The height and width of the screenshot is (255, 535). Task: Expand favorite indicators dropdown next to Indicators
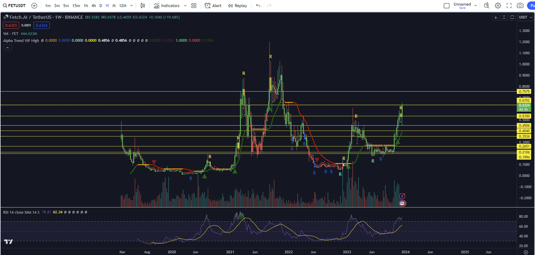click(185, 6)
